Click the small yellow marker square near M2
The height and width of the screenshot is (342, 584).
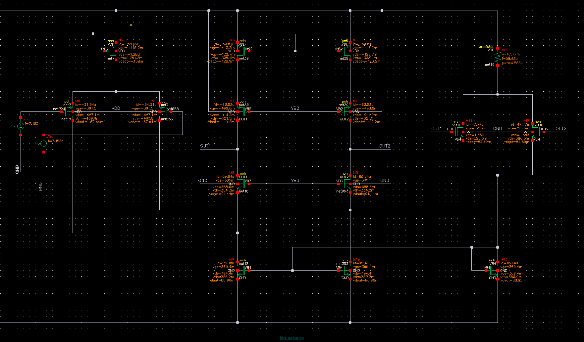point(131,25)
